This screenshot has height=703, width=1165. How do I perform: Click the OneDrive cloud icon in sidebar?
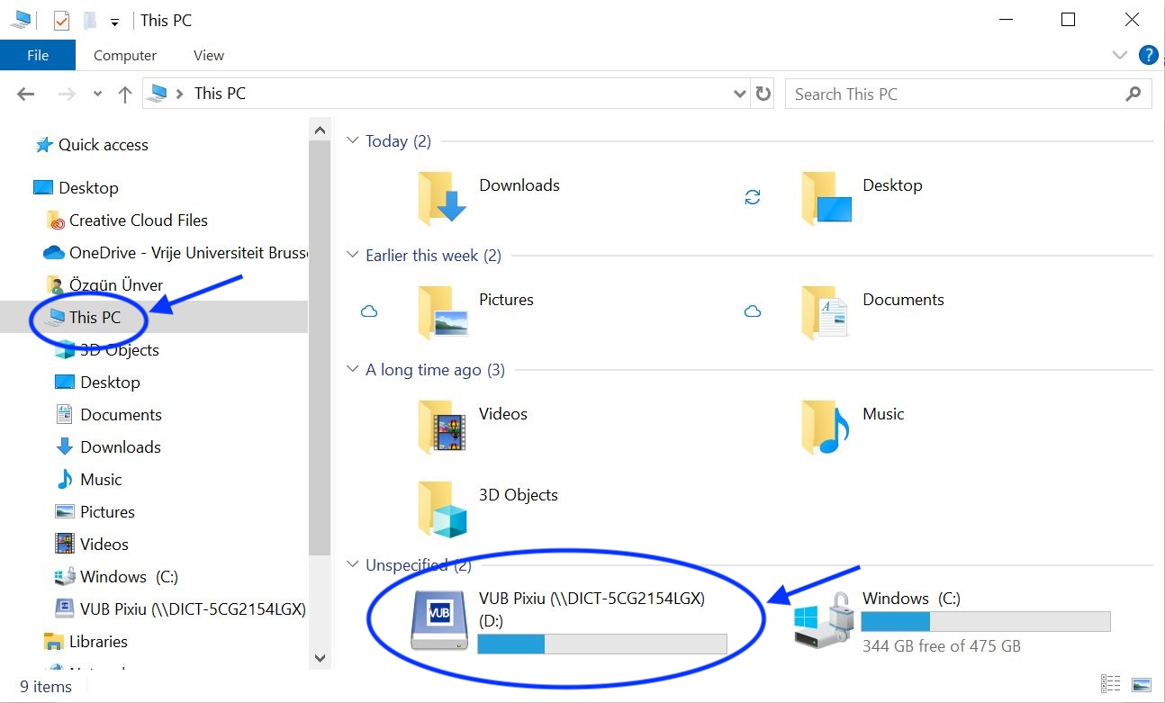(x=54, y=253)
